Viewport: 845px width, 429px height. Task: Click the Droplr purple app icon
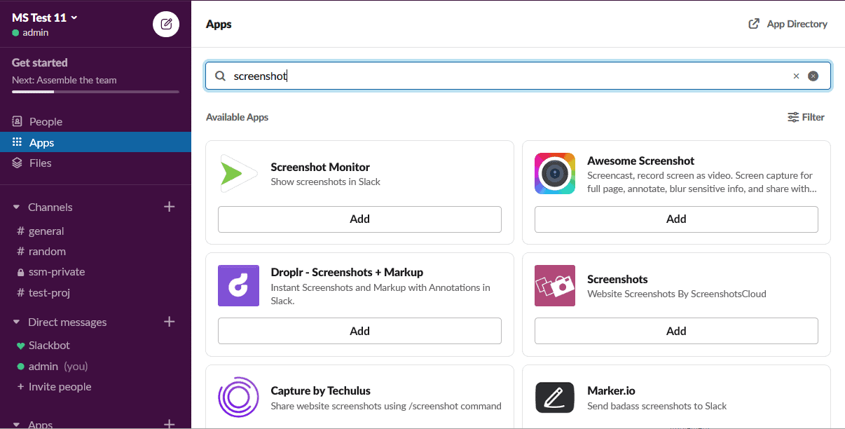coord(238,286)
